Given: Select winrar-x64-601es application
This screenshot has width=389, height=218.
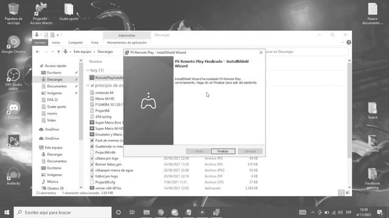Looking at the screenshot, I should (108, 188).
